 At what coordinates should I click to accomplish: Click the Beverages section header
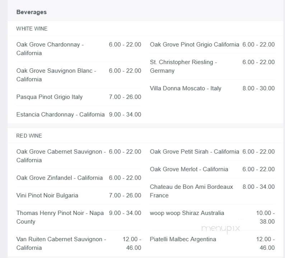point(32,12)
